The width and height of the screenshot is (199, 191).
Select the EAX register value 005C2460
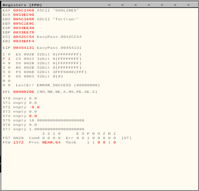click(x=24, y=11)
